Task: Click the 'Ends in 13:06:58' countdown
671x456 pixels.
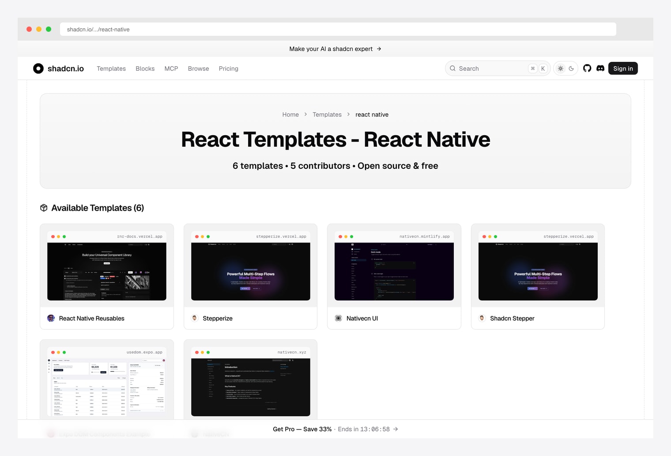Action: 364,429
